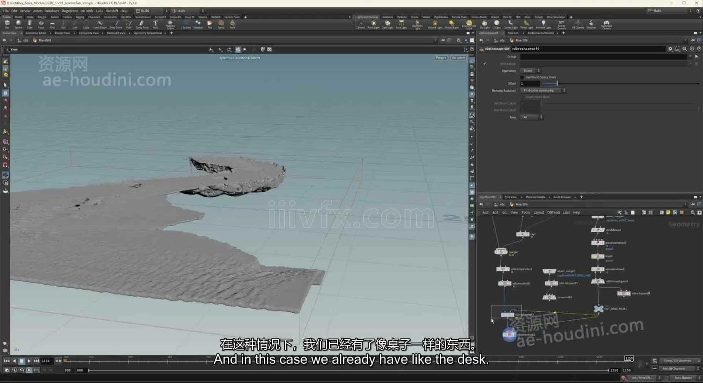Click the Font shelf tool
The width and height of the screenshot is (703, 383).
[155, 24]
